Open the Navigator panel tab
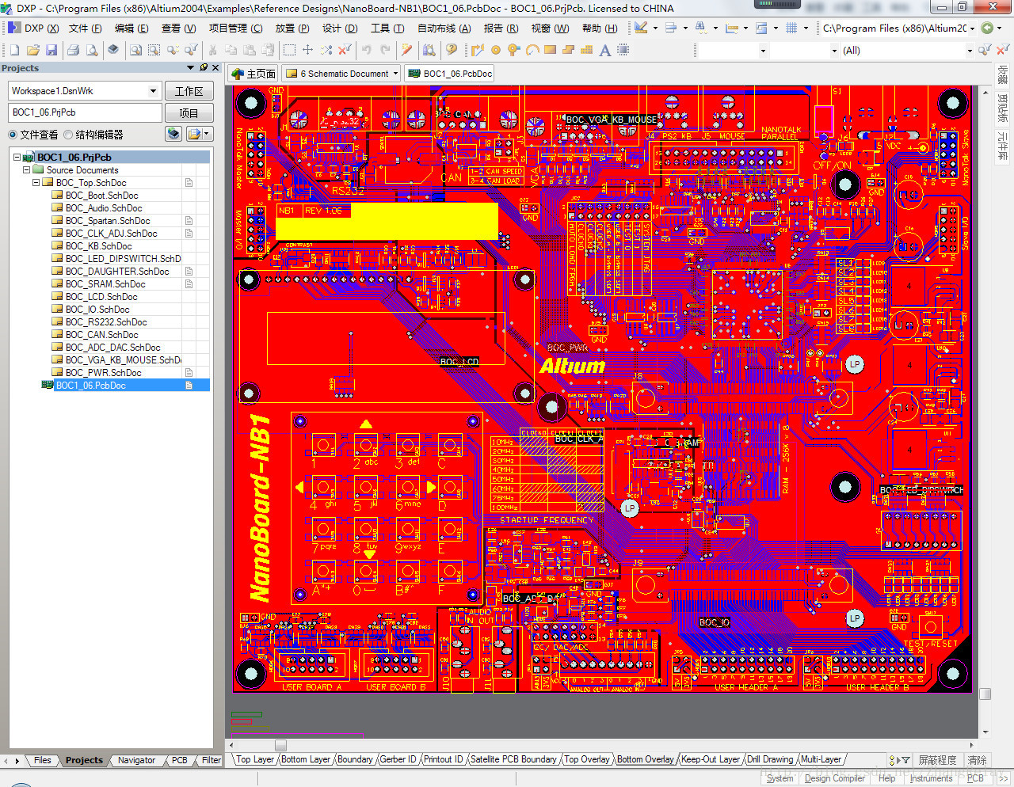 tap(136, 760)
